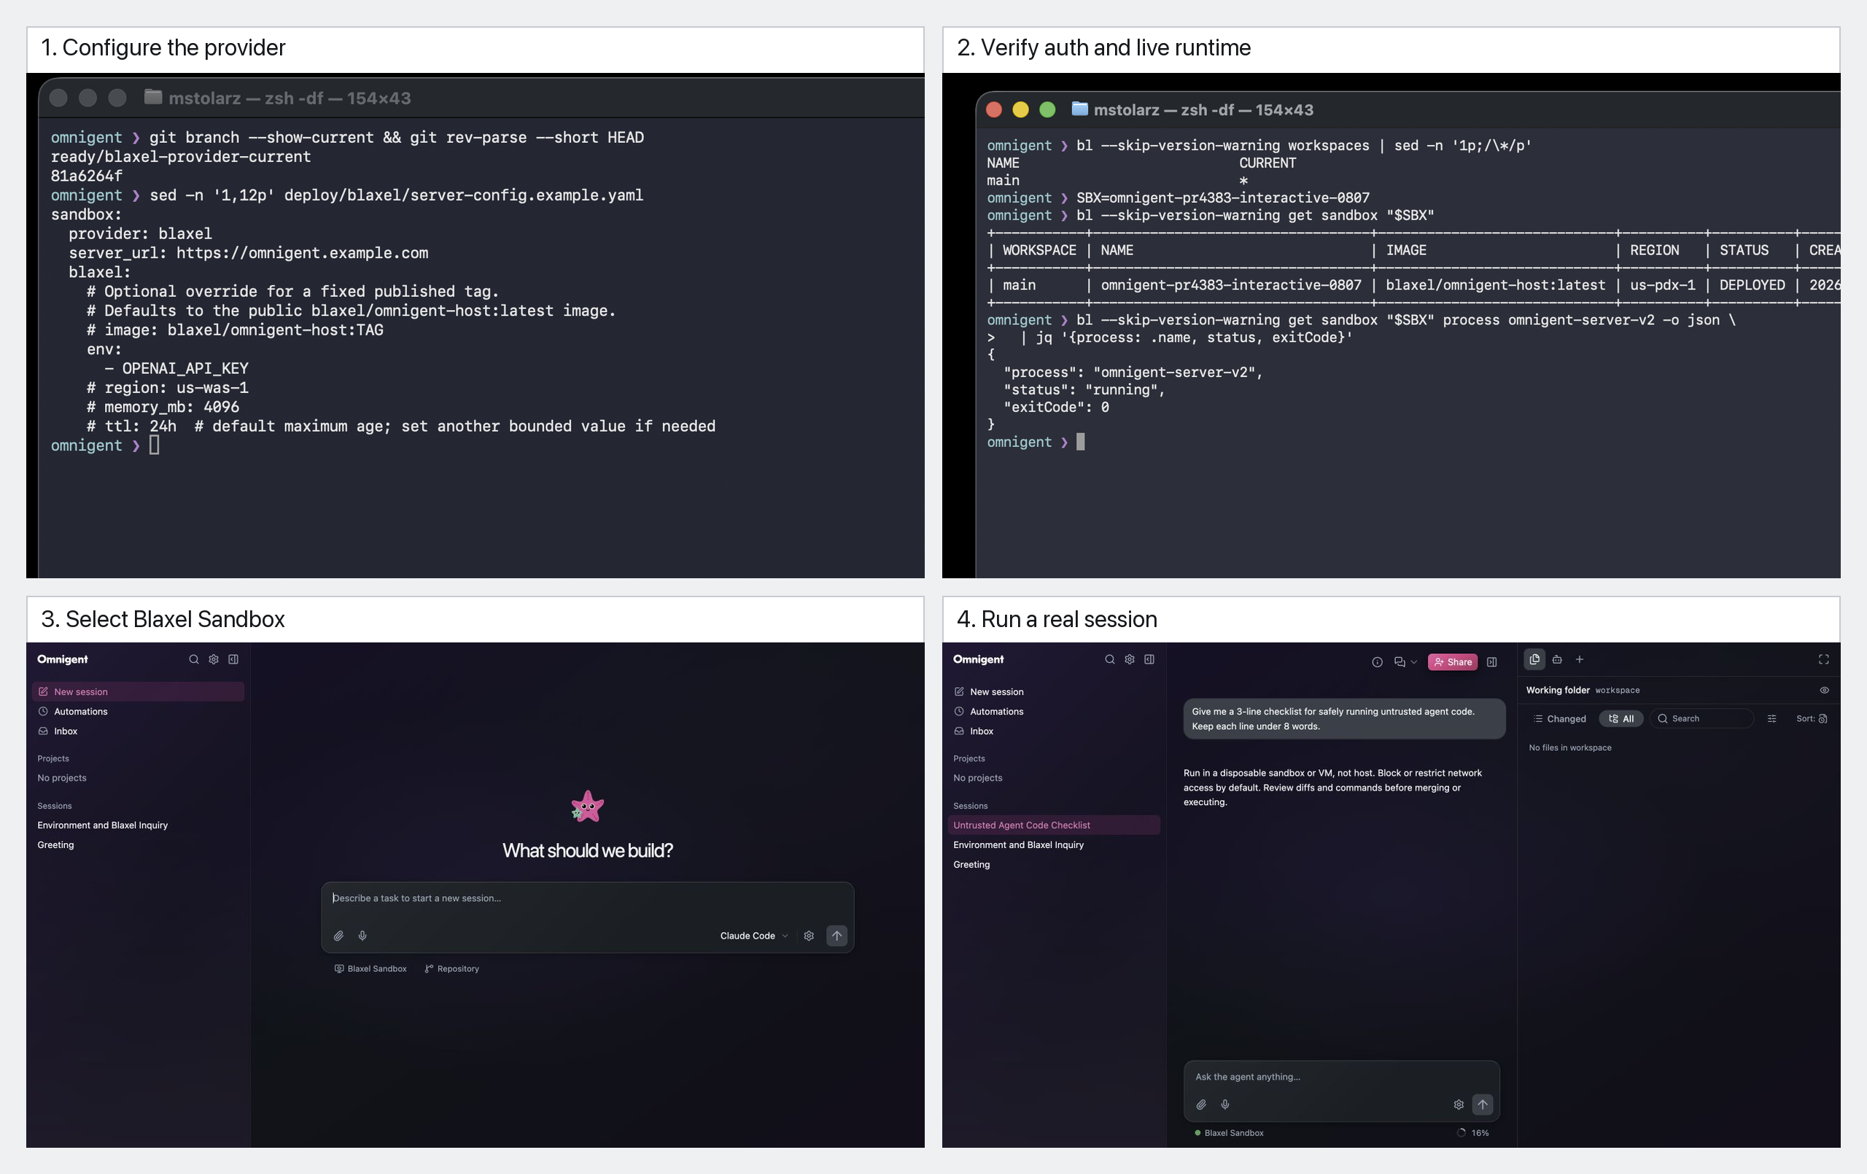Viewport: 1867px width, 1174px height.
Task: Click search icon in the 'What should we build?' window sidebar
Action: tap(194, 659)
